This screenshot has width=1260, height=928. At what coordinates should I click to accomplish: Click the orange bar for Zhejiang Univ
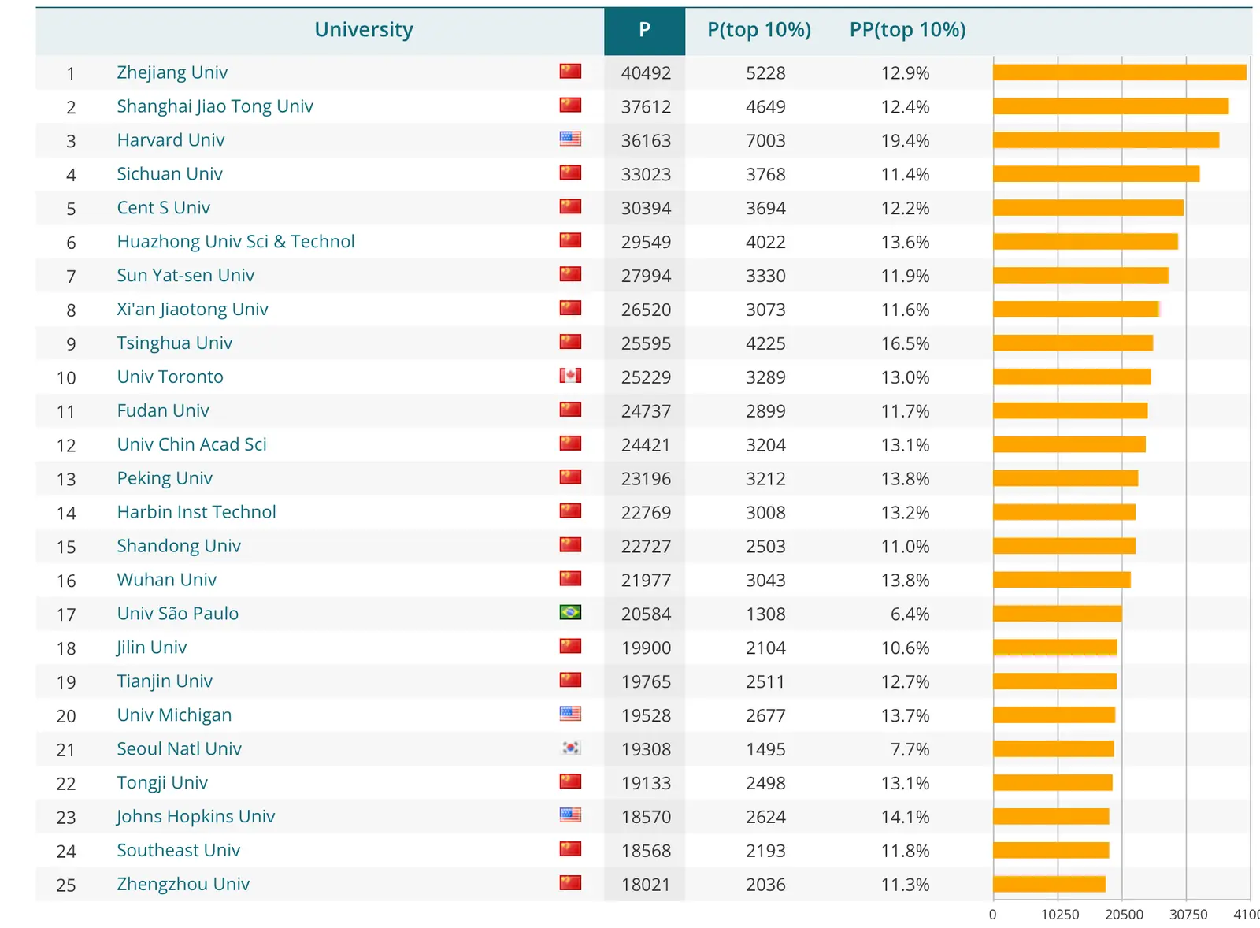tap(1119, 72)
